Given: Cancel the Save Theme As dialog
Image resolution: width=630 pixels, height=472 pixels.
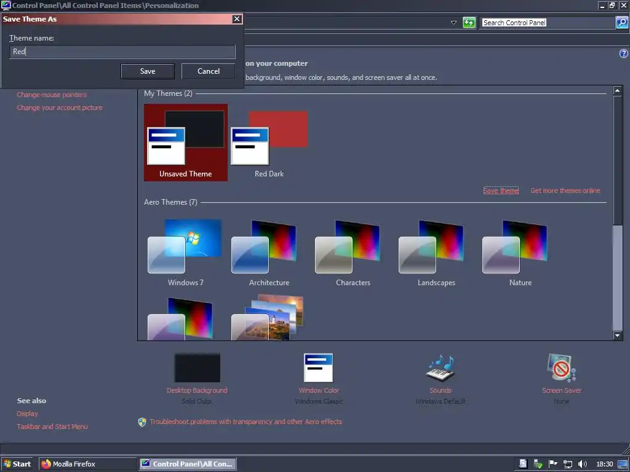Looking at the screenshot, I should pyautogui.click(x=208, y=71).
